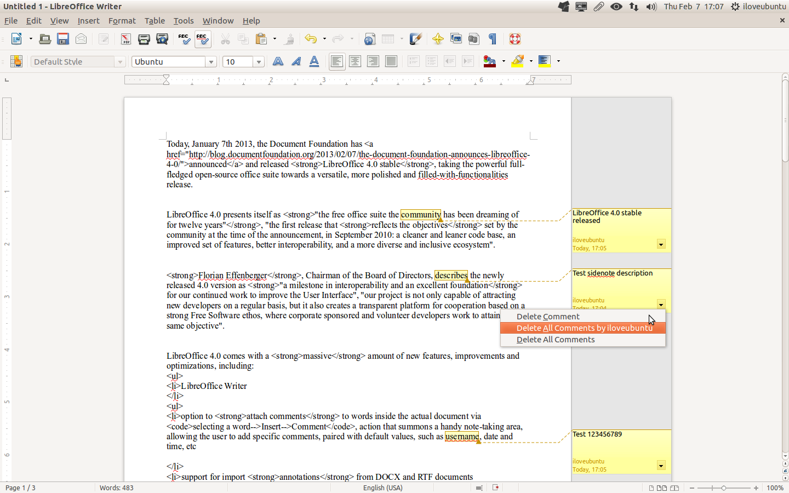The image size is (789, 493).
Task: Click the New document icon
Action: tap(16, 39)
